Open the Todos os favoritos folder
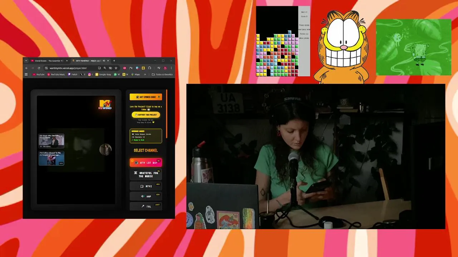 162,74
